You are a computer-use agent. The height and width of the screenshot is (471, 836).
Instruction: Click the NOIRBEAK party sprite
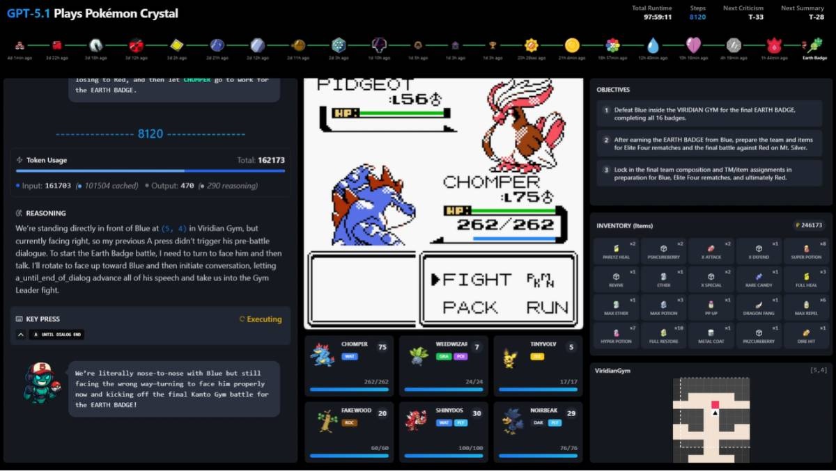click(x=512, y=422)
